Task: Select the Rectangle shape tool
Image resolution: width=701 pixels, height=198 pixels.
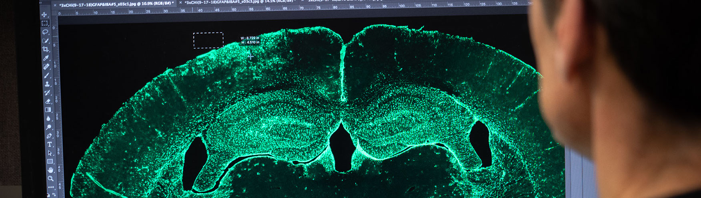Action: pos(50,162)
